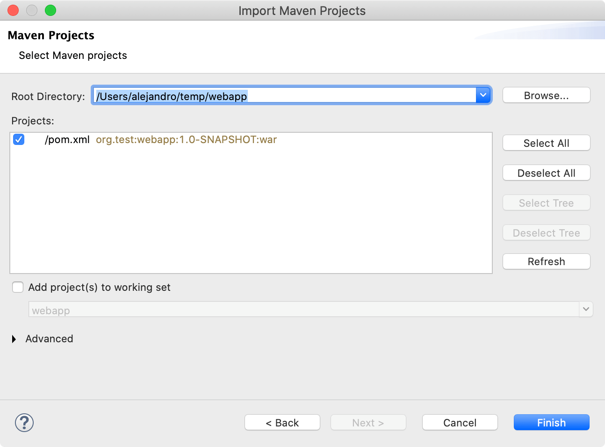Enable Add project(s) to working set
Screen dimensions: 605x447
(17, 287)
